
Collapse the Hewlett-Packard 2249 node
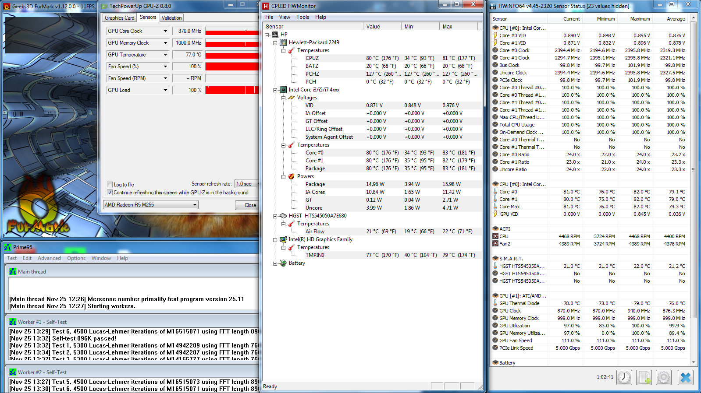coord(275,43)
